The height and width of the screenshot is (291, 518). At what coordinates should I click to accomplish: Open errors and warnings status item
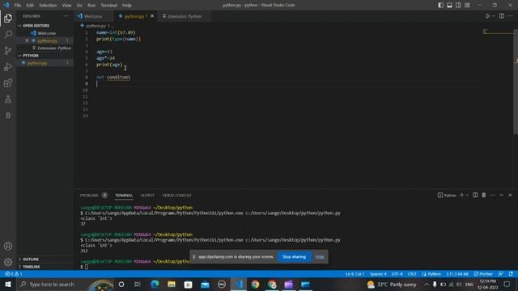pos(14,274)
